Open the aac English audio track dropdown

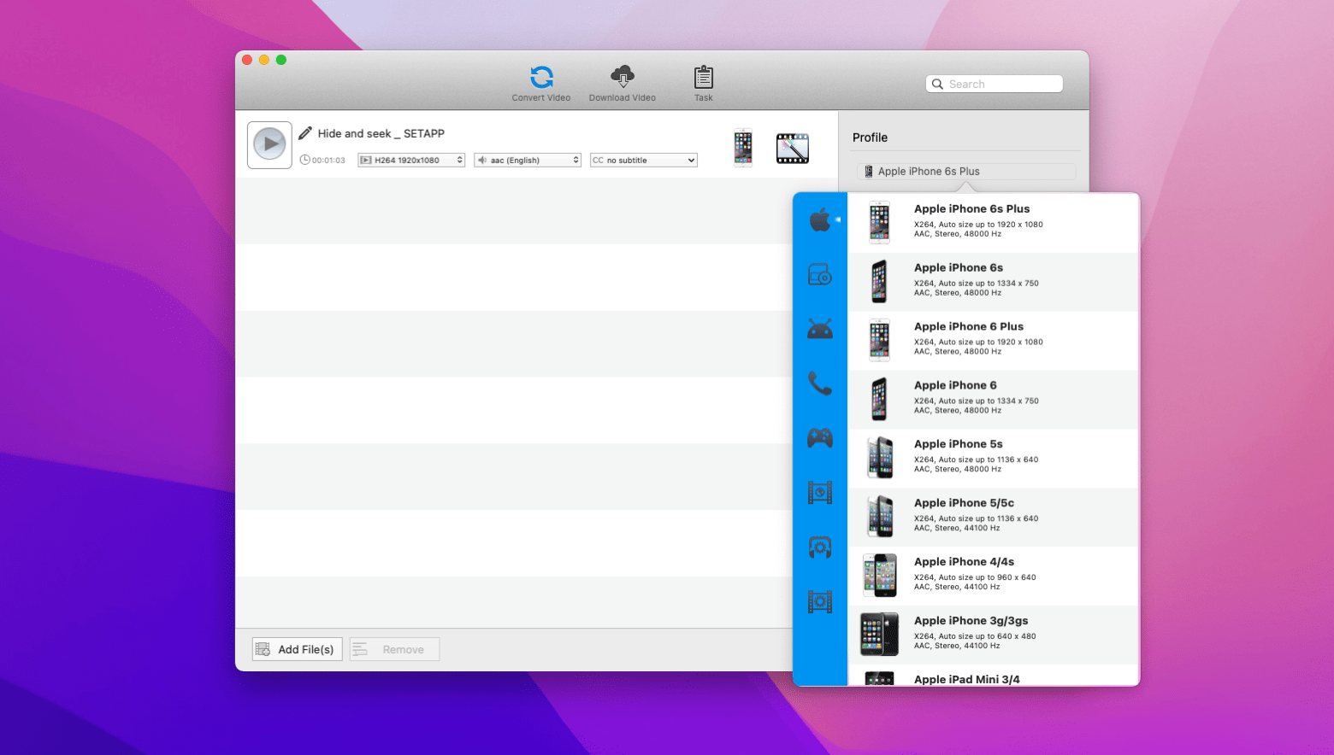click(x=527, y=160)
